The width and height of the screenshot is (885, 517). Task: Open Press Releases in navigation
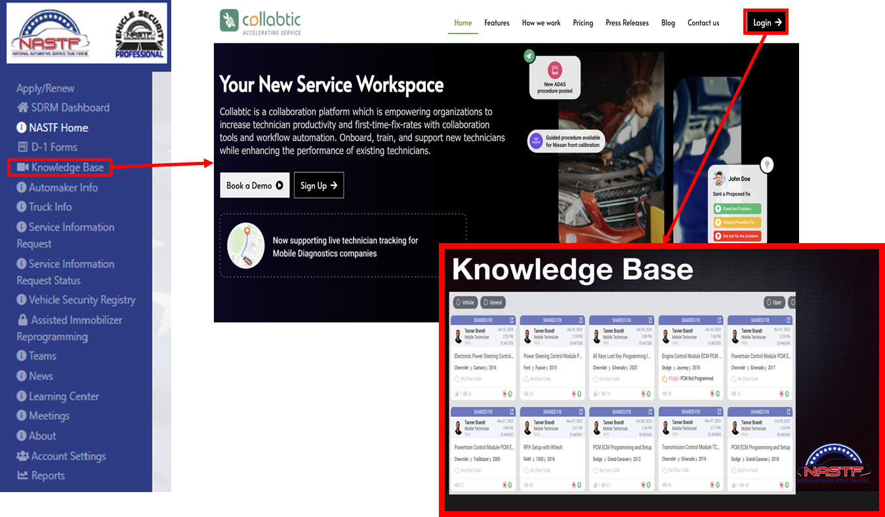tap(627, 23)
